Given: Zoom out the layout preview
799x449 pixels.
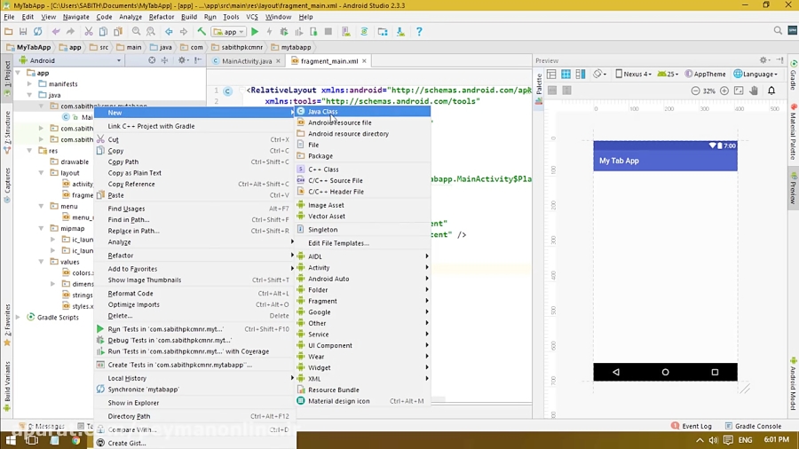Looking at the screenshot, I should 695,91.
